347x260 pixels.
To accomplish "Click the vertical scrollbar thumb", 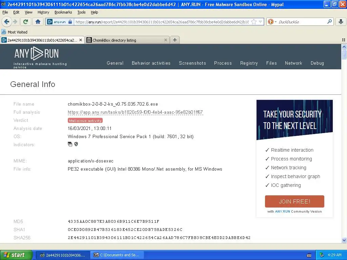I will coord(344,55).
